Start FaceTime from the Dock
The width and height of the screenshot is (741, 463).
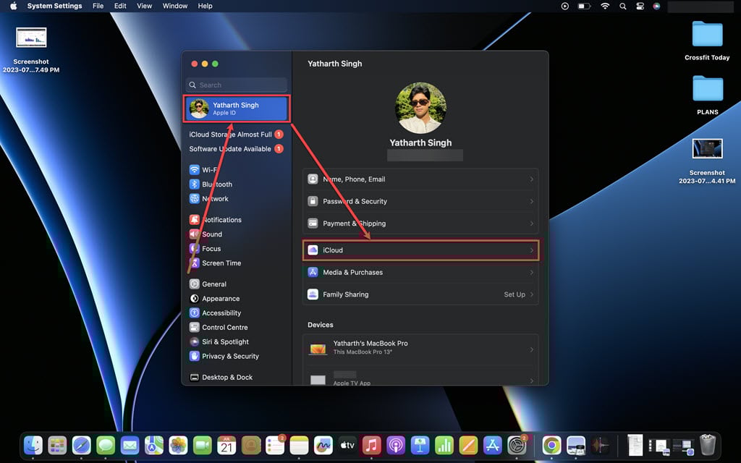click(x=203, y=445)
